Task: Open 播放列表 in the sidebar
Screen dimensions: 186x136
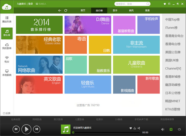Action: pos(7,20)
